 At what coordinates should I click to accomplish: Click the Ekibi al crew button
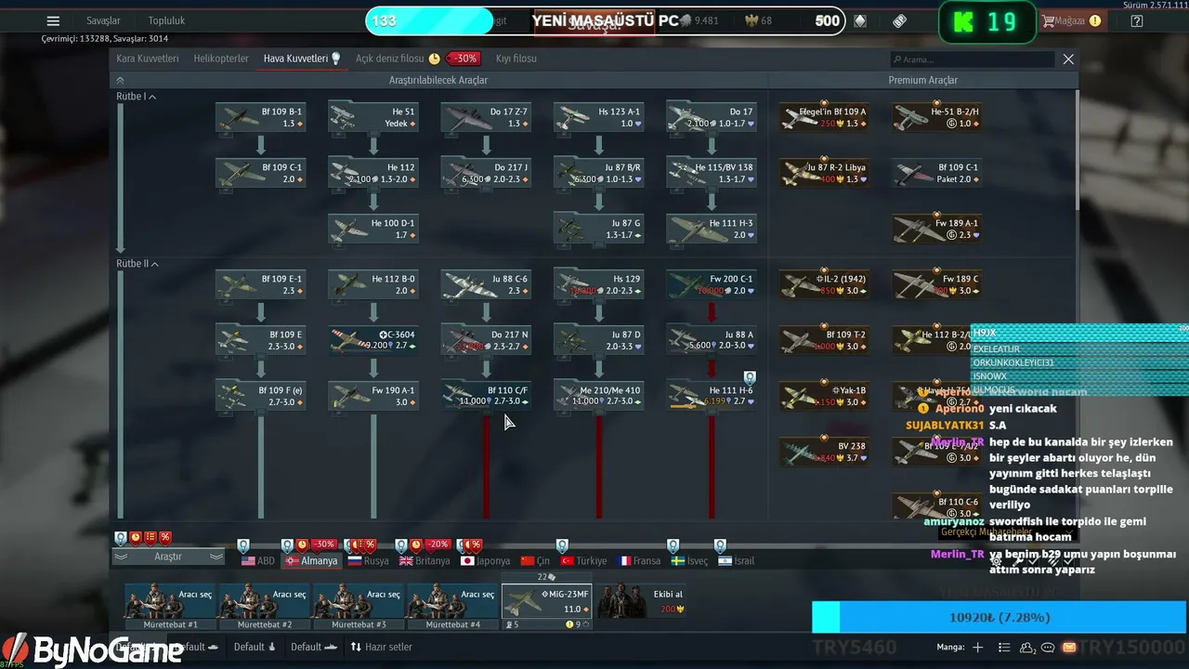(641, 601)
